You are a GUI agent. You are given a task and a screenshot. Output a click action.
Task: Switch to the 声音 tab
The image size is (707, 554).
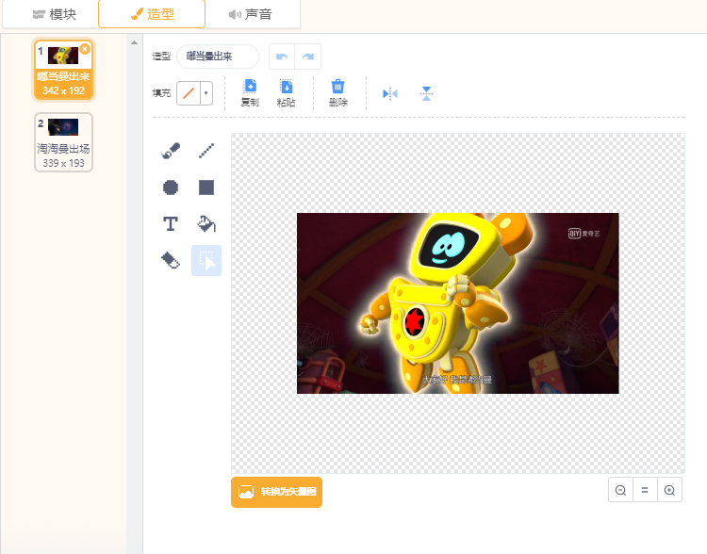[250, 14]
